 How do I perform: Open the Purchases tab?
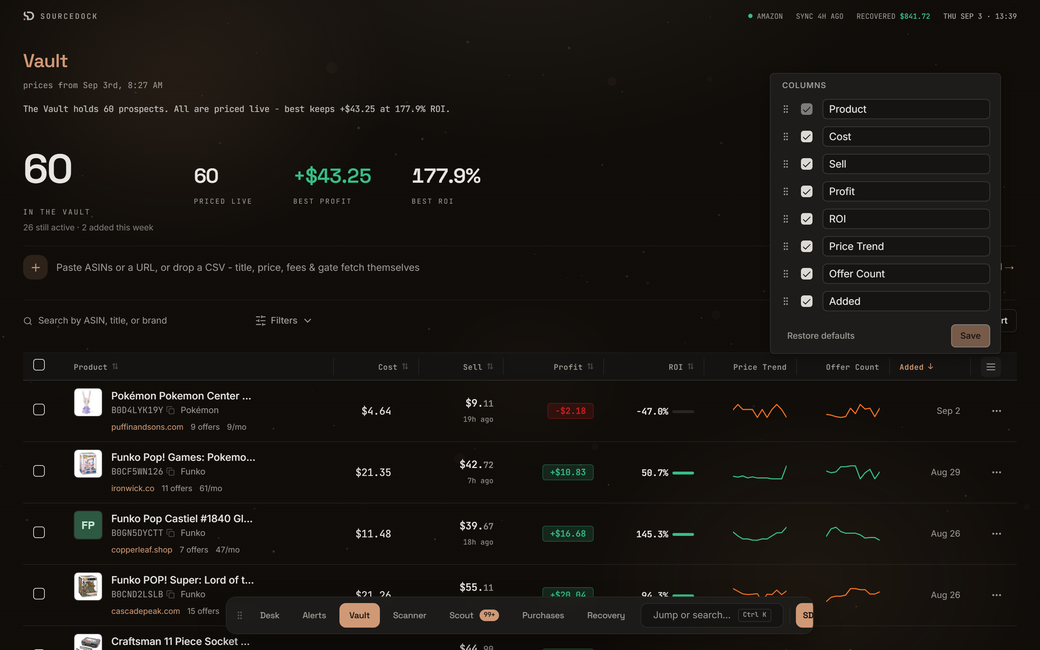coord(543,615)
